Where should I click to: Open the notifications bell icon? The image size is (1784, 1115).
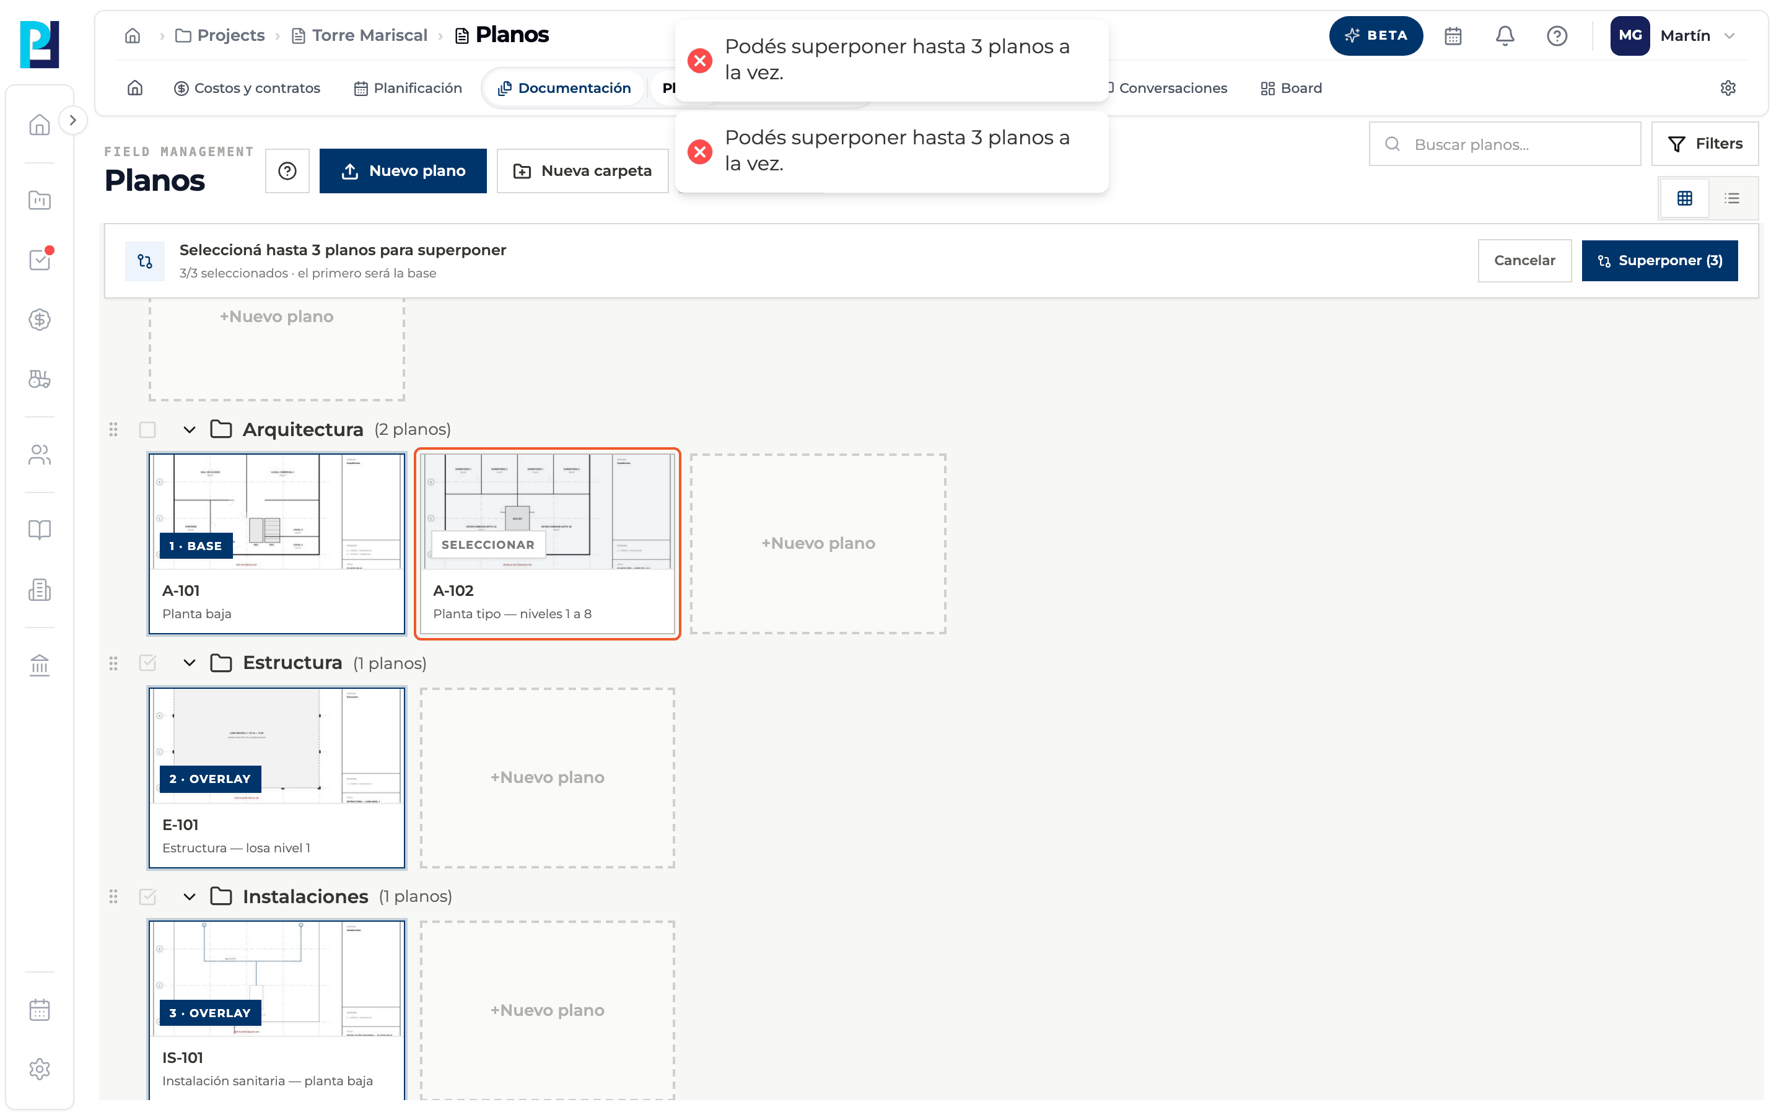click(1505, 35)
